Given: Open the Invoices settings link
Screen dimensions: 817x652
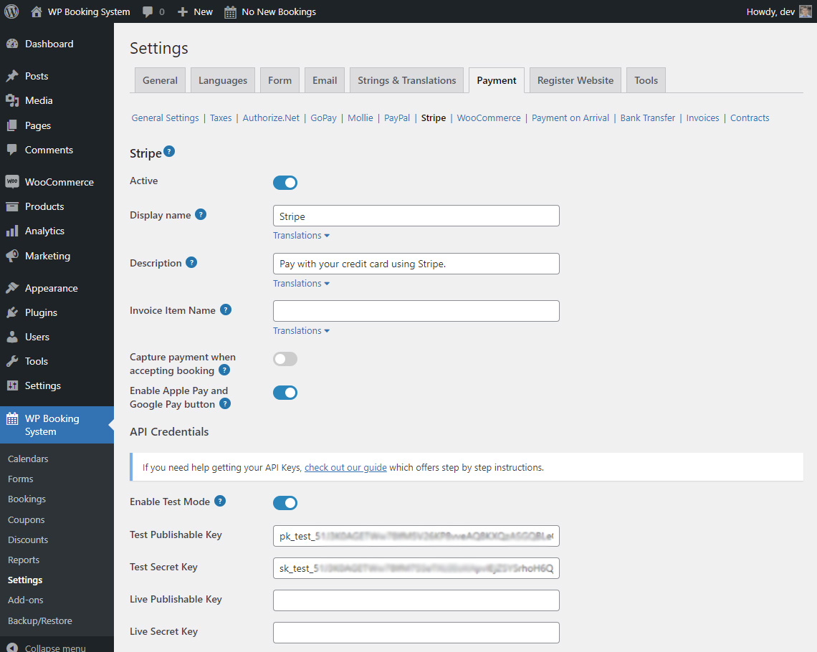Looking at the screenshot, I should pos(702,118).
